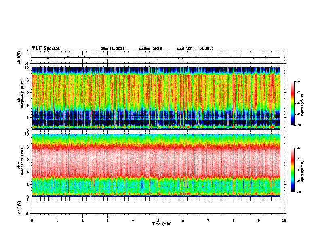Image resolution: width=320 pixels, height=247 pixels.
Task: Click the "6" kHz tick of ch.1 spectrogram
Action: 28,92
